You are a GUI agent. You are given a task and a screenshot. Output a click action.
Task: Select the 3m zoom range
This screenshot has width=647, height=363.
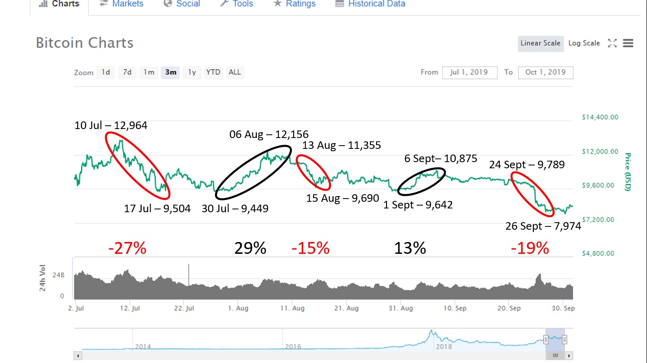click(171, 72)
